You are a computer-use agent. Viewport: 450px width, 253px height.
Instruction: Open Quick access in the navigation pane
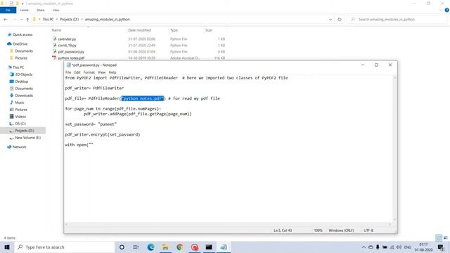pos(22,34)
